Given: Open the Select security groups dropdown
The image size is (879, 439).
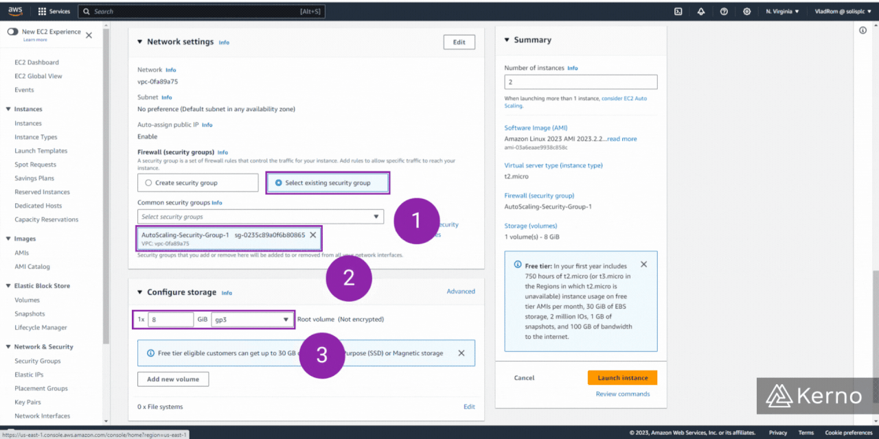Looking at the screenshot, I should (260, 217).
